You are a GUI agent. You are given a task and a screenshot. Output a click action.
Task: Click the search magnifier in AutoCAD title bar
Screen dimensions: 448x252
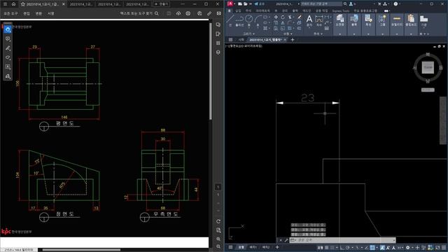click(x=345, y=4)
